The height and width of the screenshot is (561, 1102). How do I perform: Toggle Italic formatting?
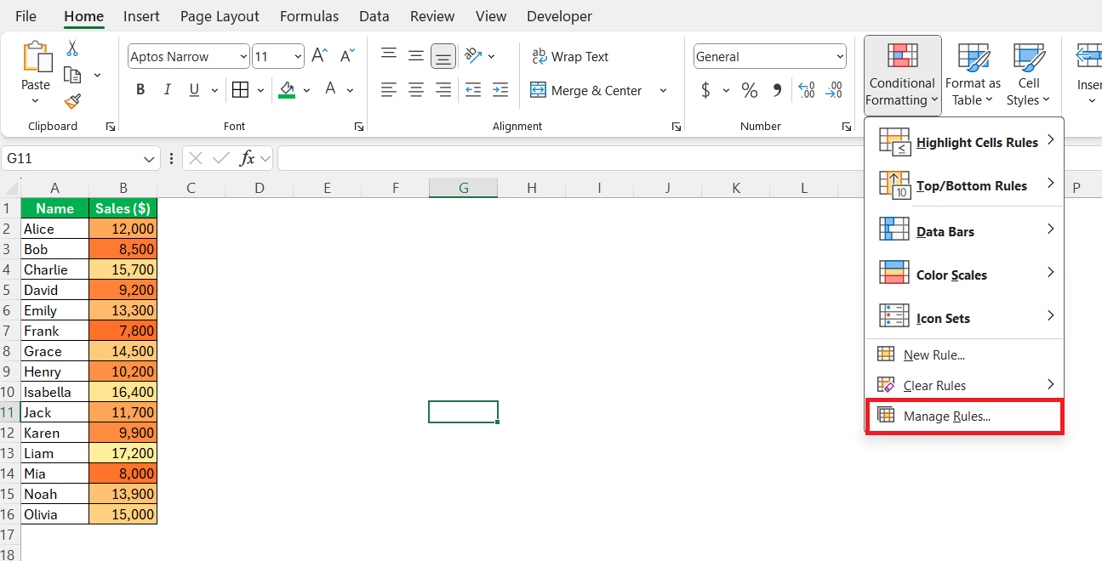pyautogui.click(x=167, y=90)
